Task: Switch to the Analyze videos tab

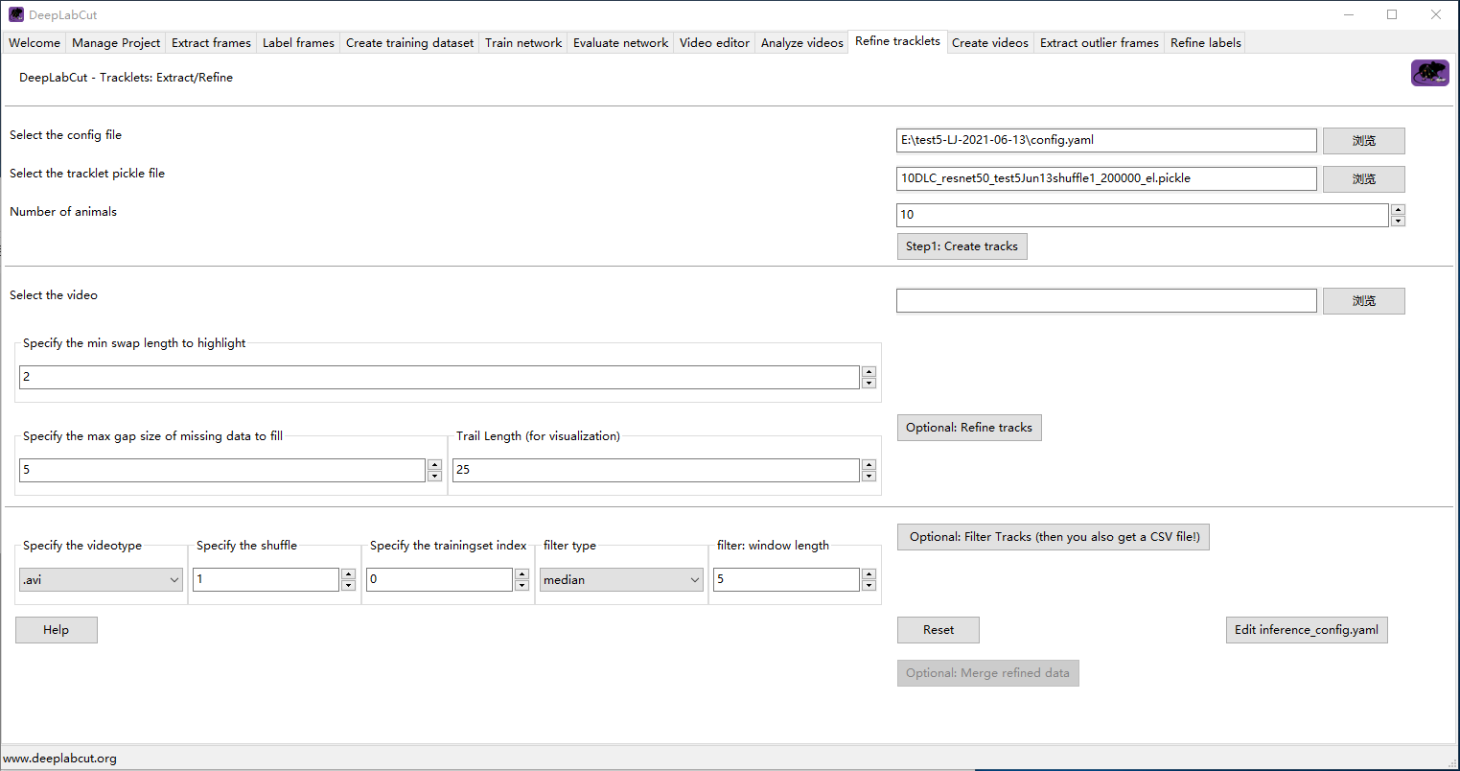Action: click(x=800, y=42)
